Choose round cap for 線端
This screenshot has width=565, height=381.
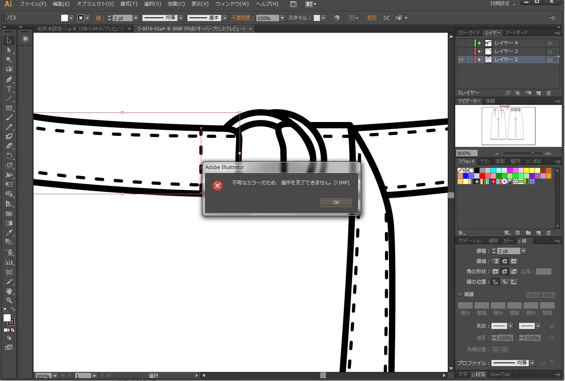(x=505, y=261)
